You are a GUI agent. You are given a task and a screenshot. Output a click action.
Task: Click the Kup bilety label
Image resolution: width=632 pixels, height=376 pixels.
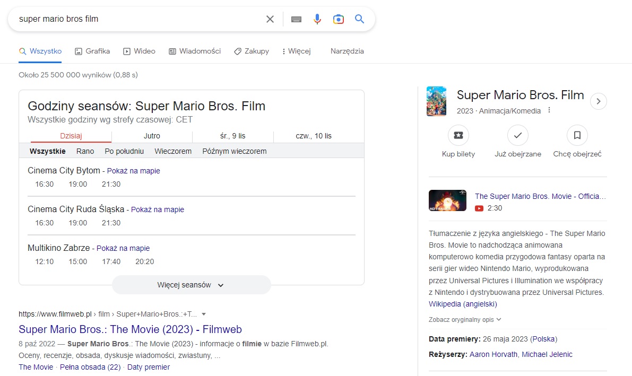(458, 154)
